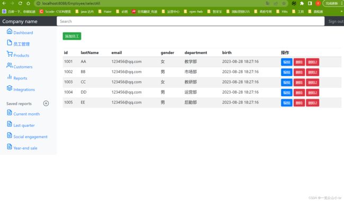This screenshot has height=201, width=344.
Task: Click the department column header
Action: pyautogui.click(x=196, y=52)
